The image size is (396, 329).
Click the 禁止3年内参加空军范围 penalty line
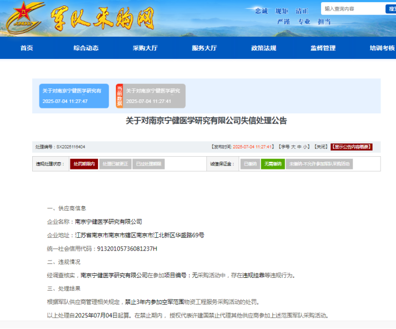pyautogui.click(x=153, y=302)
